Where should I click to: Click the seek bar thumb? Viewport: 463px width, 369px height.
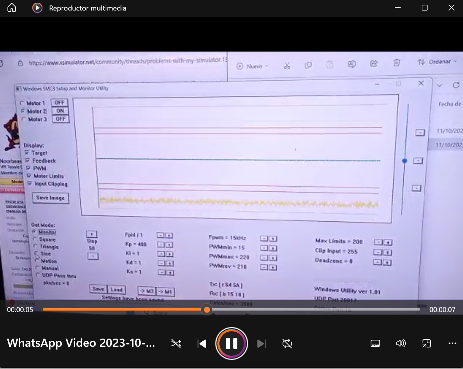[207, 310]
